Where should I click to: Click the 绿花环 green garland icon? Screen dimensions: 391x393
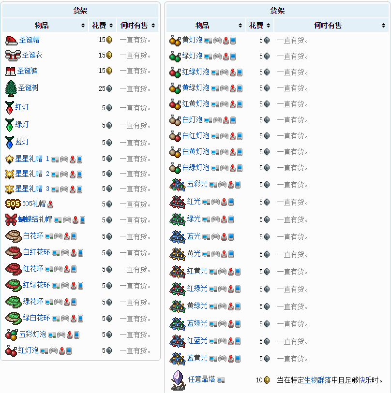[14, 302]
